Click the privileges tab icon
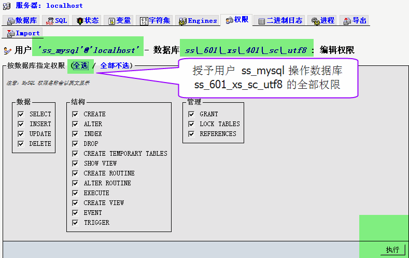The height and width of the screenshot is (258, 409). tap(230, 20)
